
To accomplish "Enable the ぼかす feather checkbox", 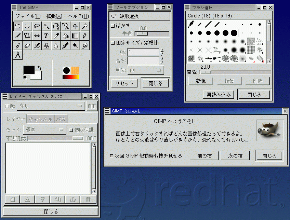I will click(x=113, y=26).
